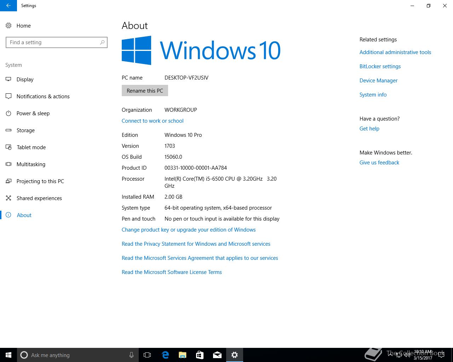Open File Explorer from the taskbar
The height and width of the screenshot is (362, 453).
183,355
